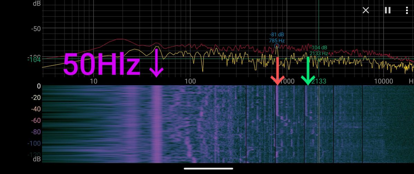Image resolution: width=414 pixels, height=174 pixels.
Task: Pause the live spectrum capture
Action: pos(387,10)
